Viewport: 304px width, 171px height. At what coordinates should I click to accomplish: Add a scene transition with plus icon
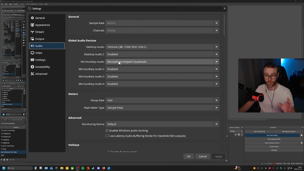click(235, 134)
